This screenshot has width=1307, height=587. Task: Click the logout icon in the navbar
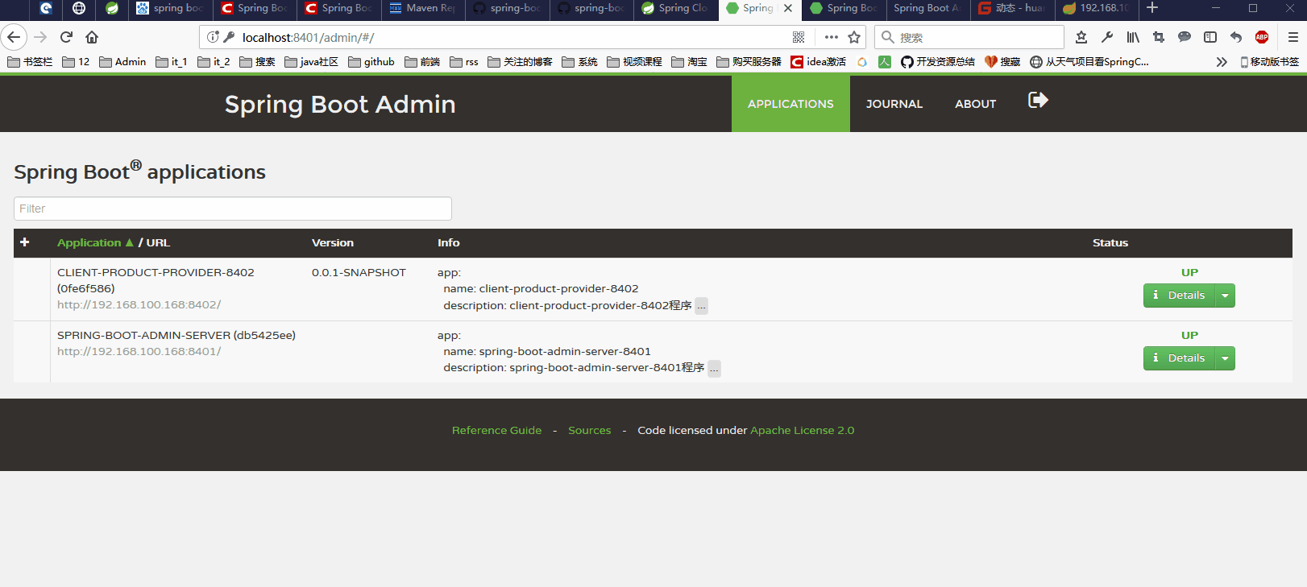point(1038,100)
